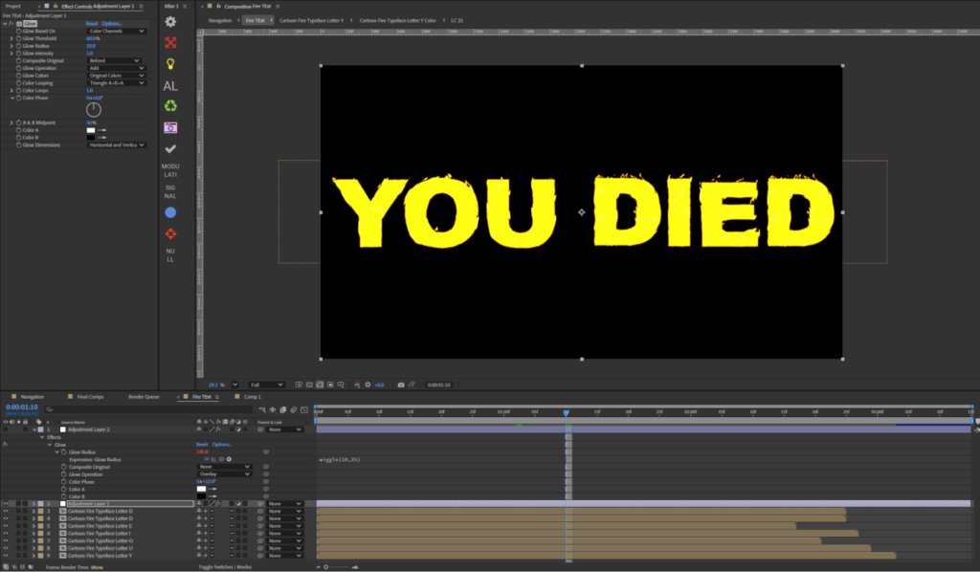
Task: Click the AL button in KBar
Action: point(170,85)
